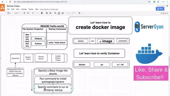Delete the selected shape with trash icon
The height and width of the screenshot is (96, 170).
[x=42, y=13]
